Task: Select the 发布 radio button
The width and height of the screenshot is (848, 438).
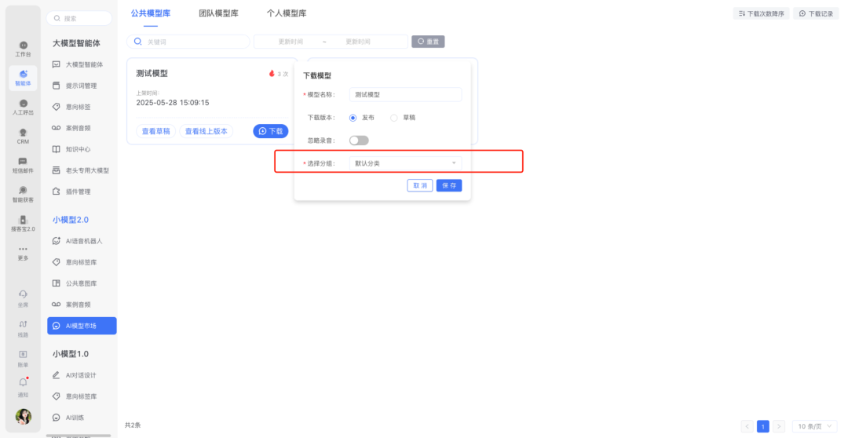Action: 353,118
